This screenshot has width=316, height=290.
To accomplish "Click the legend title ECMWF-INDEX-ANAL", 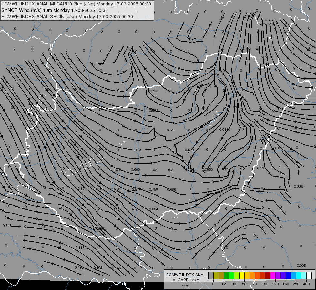I will [x=186, y=275].
